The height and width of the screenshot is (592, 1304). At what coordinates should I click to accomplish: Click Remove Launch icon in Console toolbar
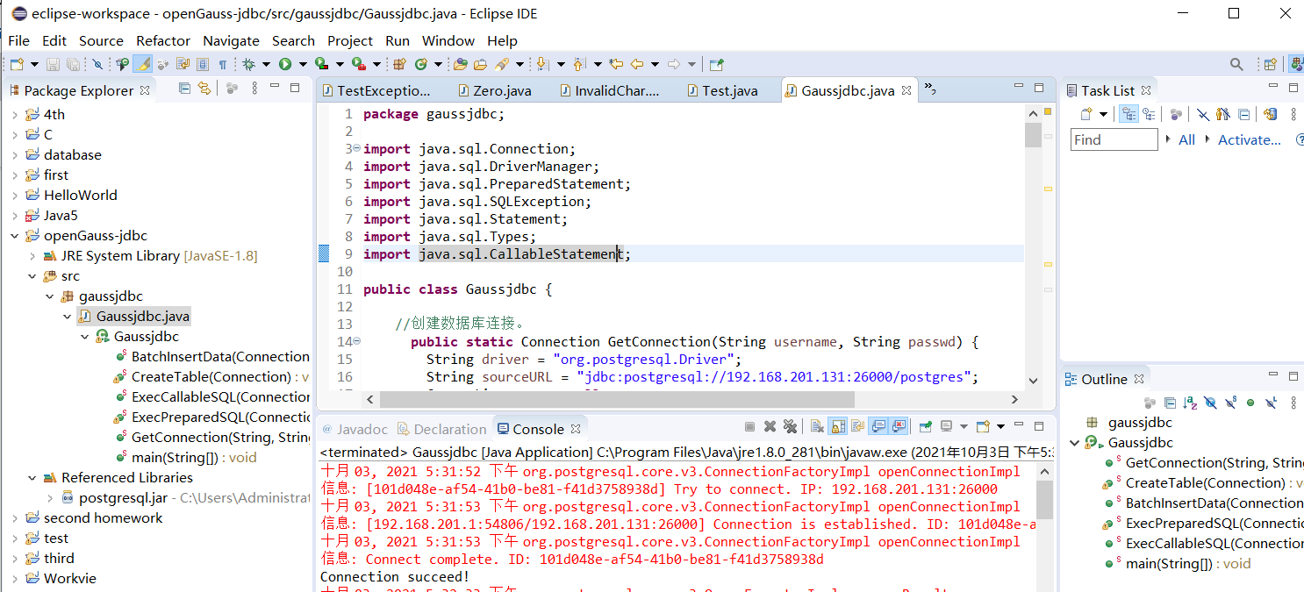(x=770, y=427)
